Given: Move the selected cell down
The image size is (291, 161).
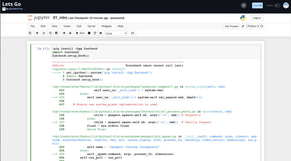Looking at the screenshot, I should click(x=70, y=33).
